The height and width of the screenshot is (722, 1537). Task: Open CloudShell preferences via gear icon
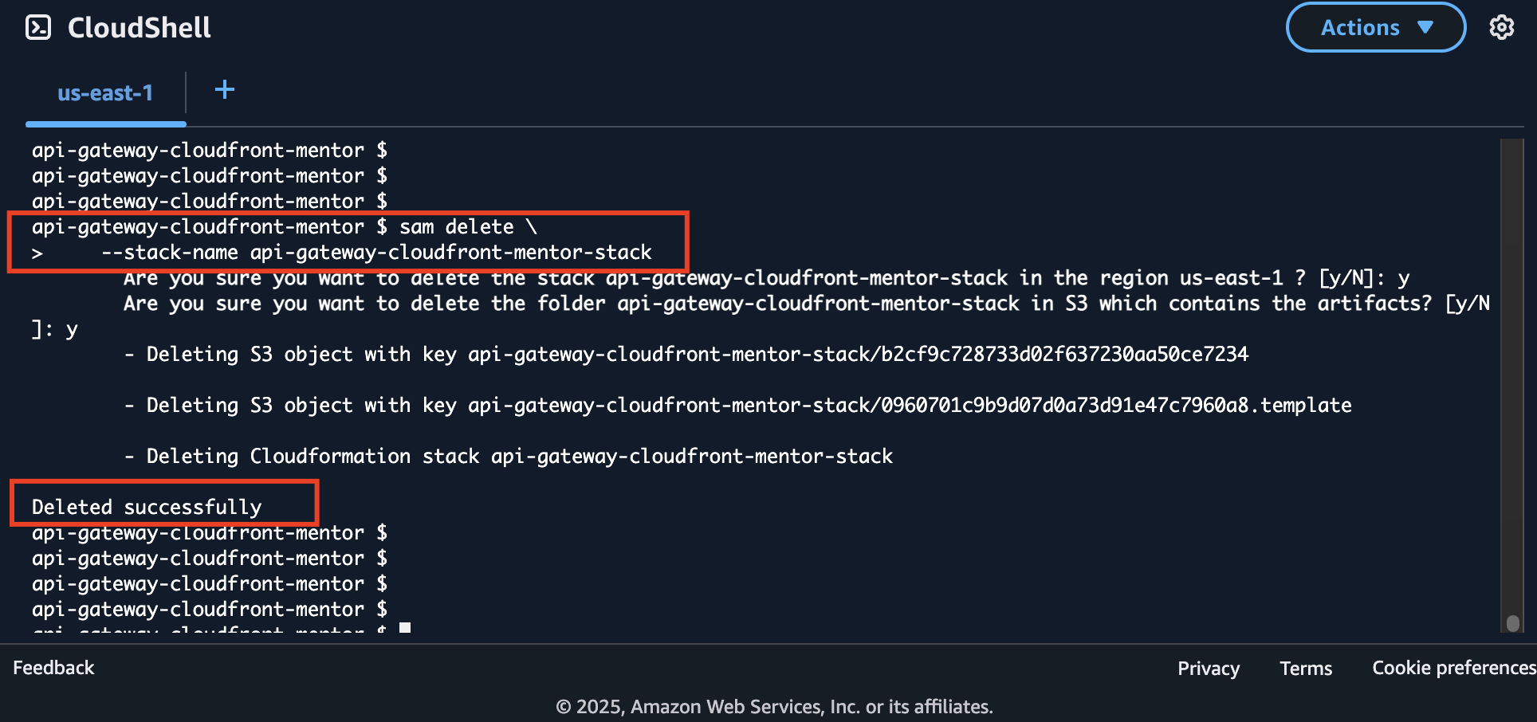(x=1501, y=27)
